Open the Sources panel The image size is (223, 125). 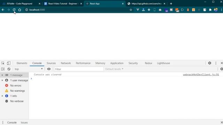[x=51, y=63]
